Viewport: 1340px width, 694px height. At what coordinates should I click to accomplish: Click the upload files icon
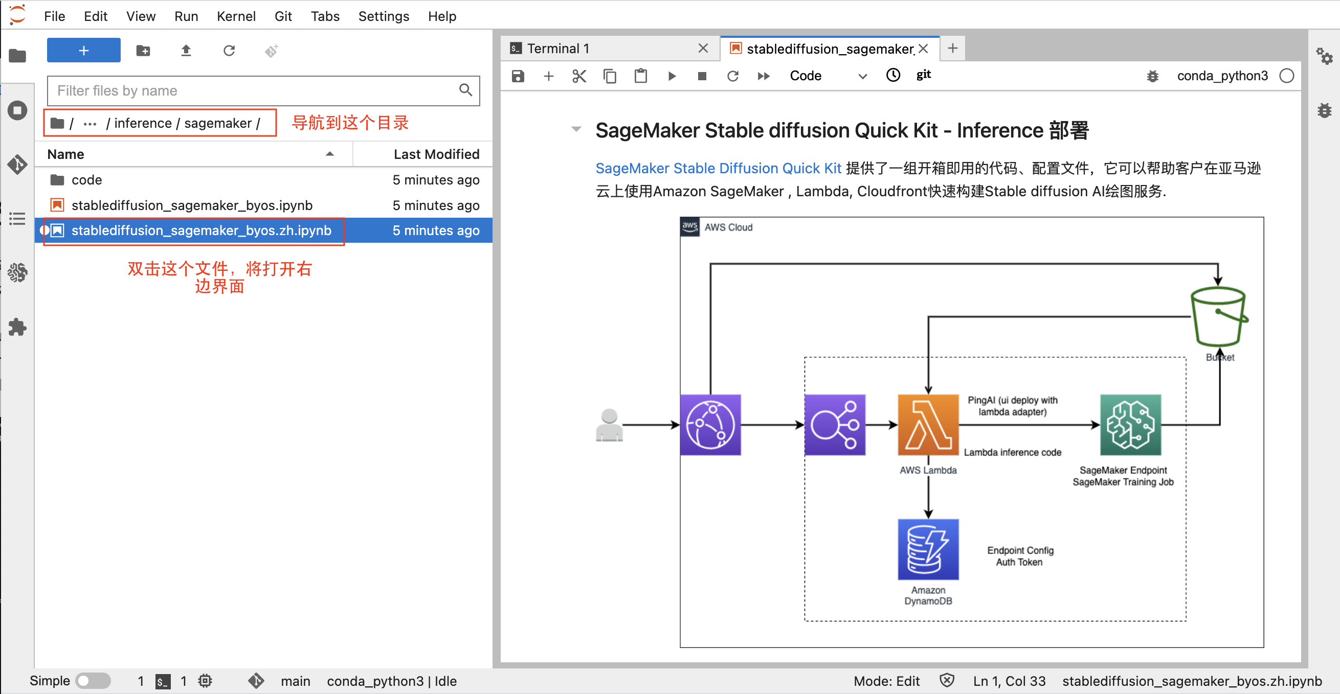(186, 51)
